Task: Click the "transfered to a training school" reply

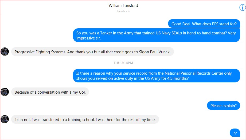Action: coord(85,119)
